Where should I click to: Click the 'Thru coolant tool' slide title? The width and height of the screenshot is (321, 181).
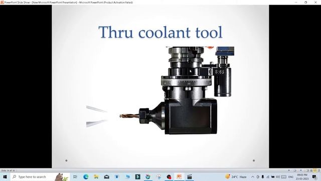[x=160, y=32]
